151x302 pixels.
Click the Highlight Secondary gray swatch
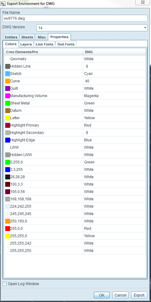tap(8, 133)
